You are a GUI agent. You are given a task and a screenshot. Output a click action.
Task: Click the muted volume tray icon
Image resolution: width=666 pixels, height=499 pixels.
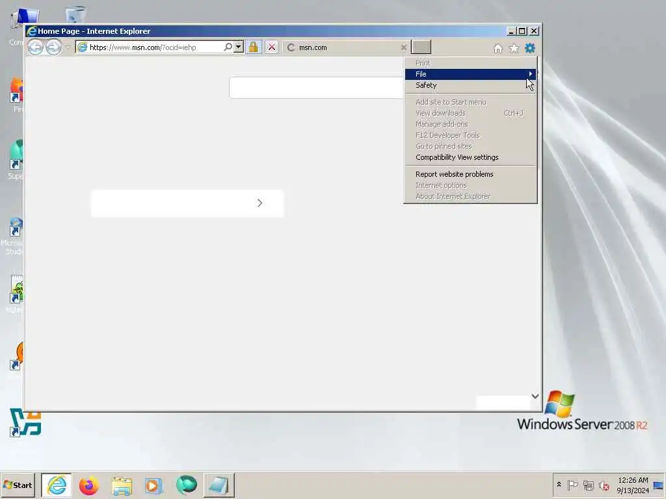(x=604, y=485)
